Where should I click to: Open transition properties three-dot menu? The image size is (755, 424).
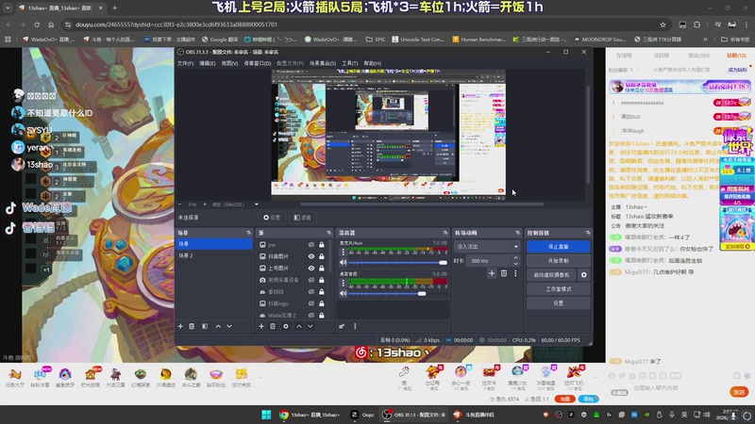pos(515,273)
